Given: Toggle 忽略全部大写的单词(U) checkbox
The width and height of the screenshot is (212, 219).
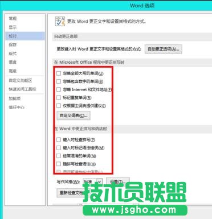Looking at the screenshot, I should tap(59, 73).
